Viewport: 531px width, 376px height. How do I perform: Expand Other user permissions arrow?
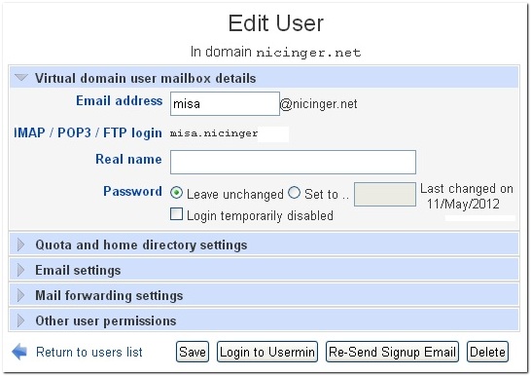coord(20,320)
